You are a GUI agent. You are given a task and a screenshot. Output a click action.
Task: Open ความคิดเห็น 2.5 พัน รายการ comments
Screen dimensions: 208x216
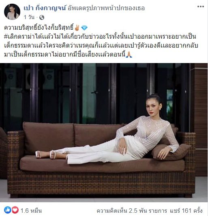tap(132, 210)
